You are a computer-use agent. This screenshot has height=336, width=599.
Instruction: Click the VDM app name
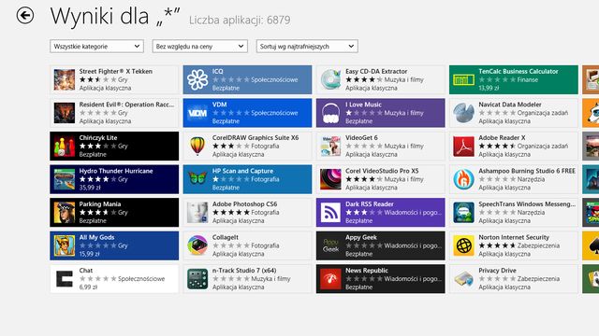(x=220, y=105)
